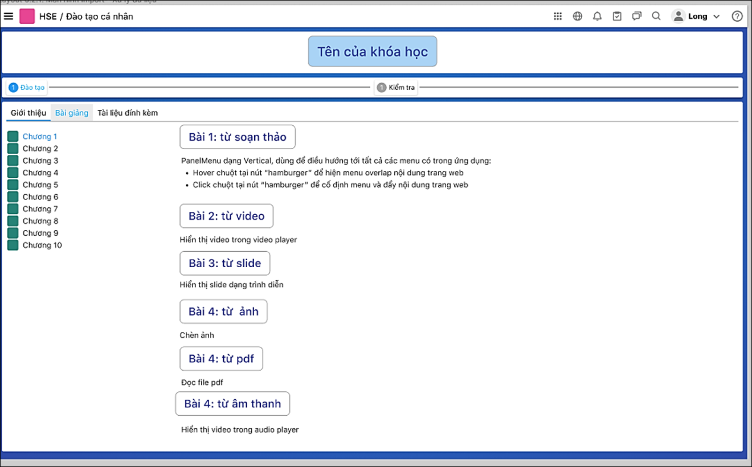The width and height of the screenshot is (752, 467).
Task: Open the notifications bell icon
Action: pos(597,17)
